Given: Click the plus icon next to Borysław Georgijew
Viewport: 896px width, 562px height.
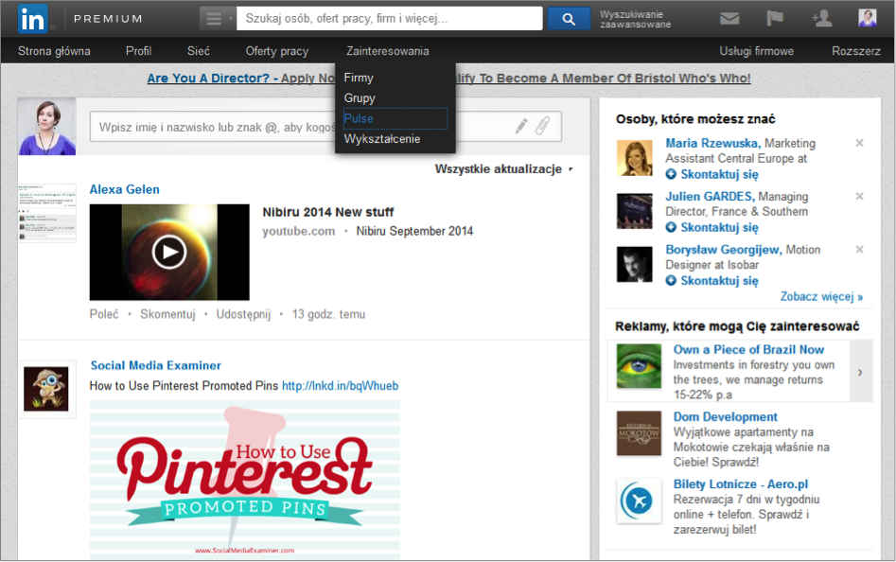Looking at the screenshot, I should pos(671,280).
